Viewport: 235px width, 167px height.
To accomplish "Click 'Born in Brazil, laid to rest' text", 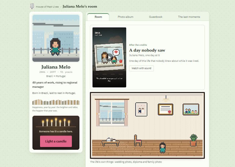I will point(54,93).
